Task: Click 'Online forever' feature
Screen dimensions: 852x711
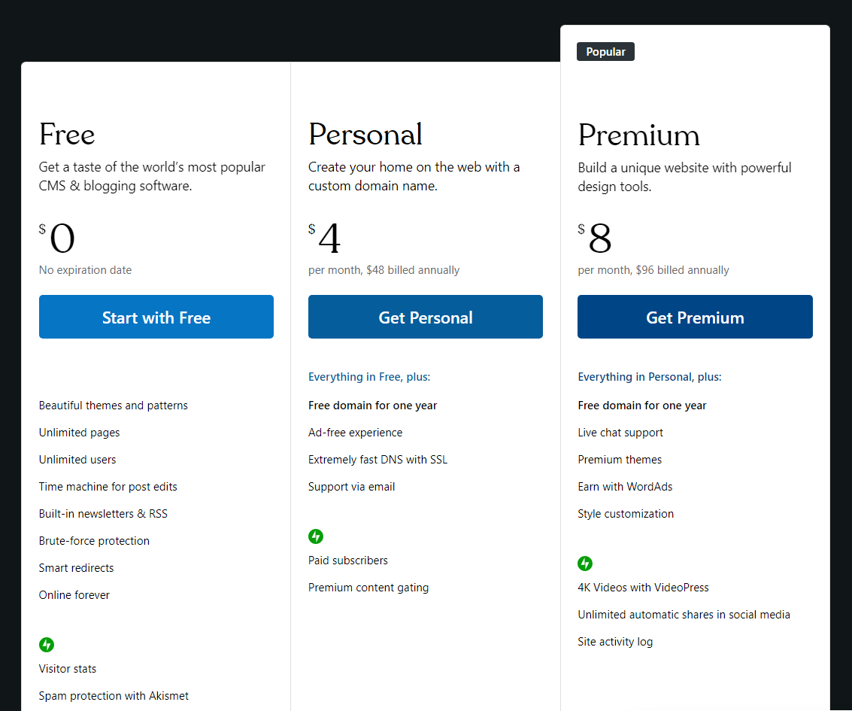Action: (x=74, y=595)
